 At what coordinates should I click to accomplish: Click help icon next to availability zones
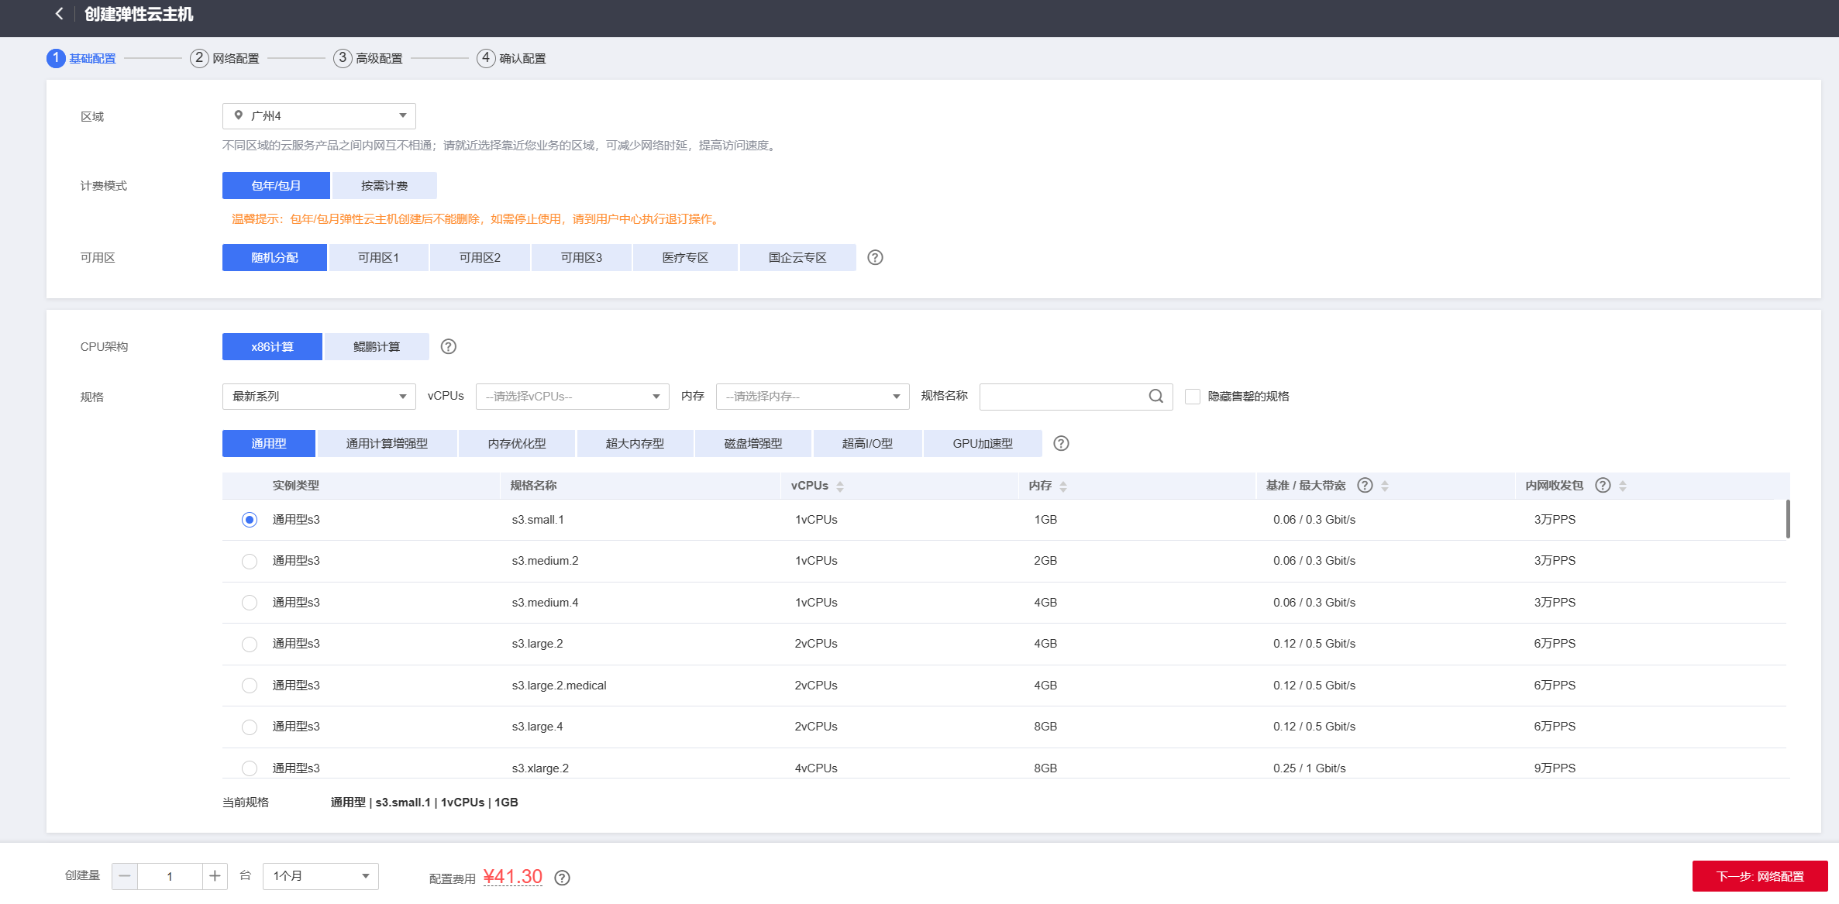click(875, 257)
